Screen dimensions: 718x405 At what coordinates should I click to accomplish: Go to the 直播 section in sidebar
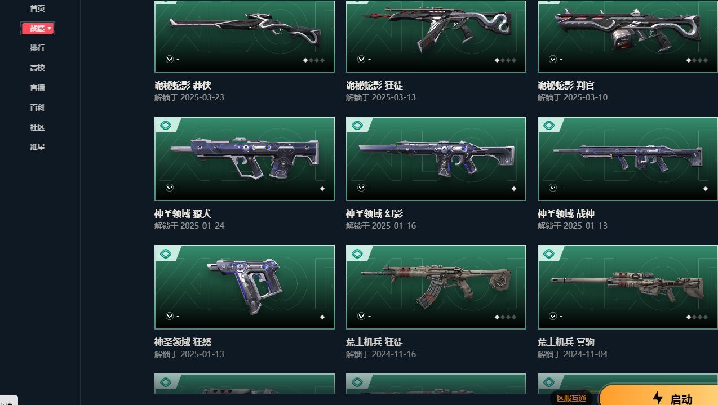pyautogui.click(x=37, y=88)
